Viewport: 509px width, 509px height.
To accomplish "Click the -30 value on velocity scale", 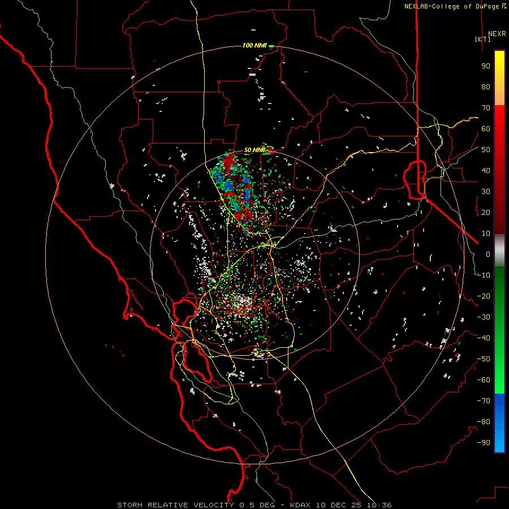I will click(484, 317).
